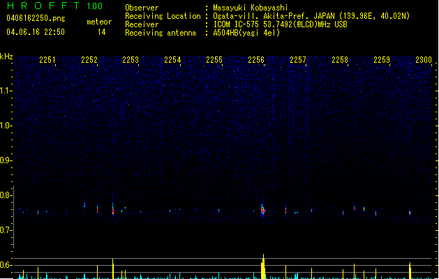This screenshot has width=439, height=279.
Task: Click the meteor echo before 2300
Action: [410, 213]
